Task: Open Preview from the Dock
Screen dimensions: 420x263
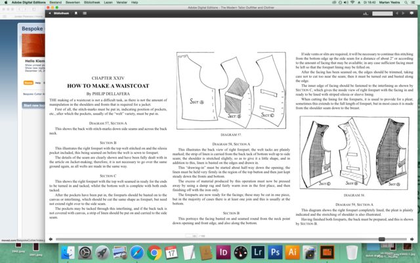Action: [x=119, y=252]
